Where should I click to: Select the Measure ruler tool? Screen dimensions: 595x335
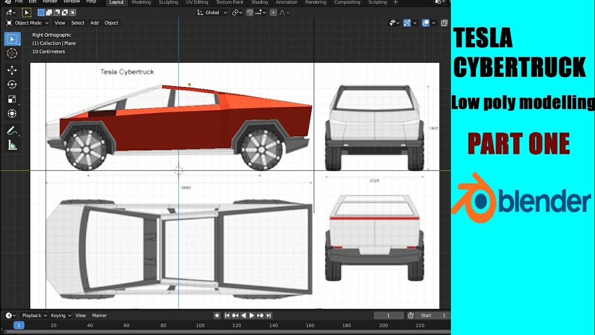pyautogui.click(x=13, y=146)
